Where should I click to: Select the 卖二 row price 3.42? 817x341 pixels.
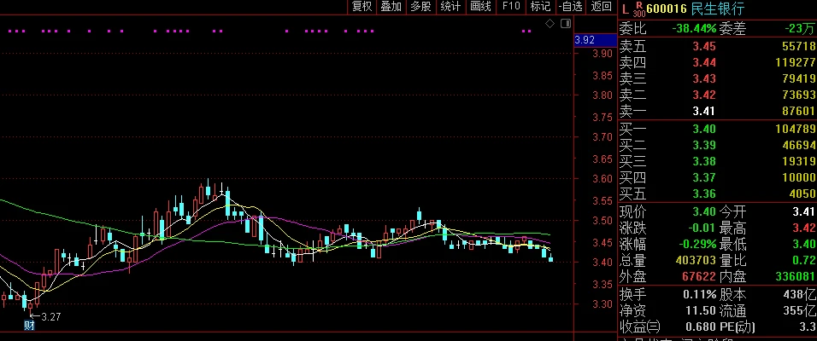(x=704, y=95)
